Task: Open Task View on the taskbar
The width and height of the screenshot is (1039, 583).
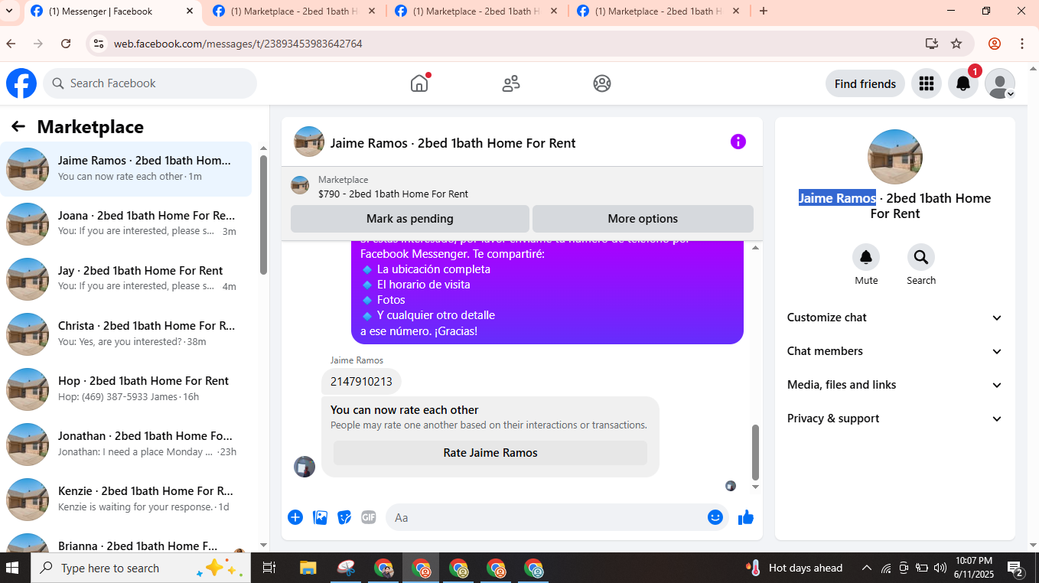Action: click(269, 568)
